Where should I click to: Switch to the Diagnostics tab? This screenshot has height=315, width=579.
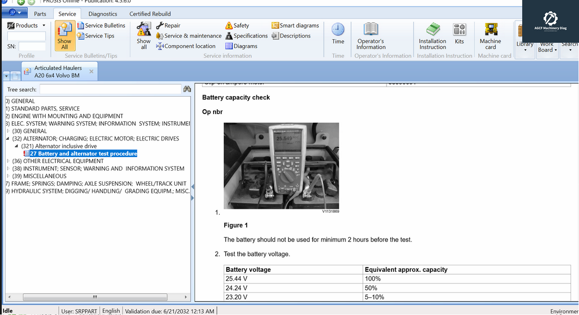click(x=103, y=14)
